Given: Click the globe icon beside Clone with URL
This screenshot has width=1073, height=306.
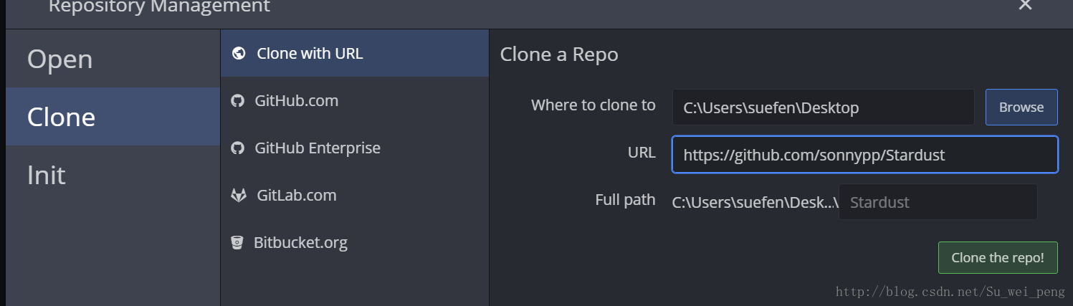Looking at the screenshot, I should coord(239,53).
